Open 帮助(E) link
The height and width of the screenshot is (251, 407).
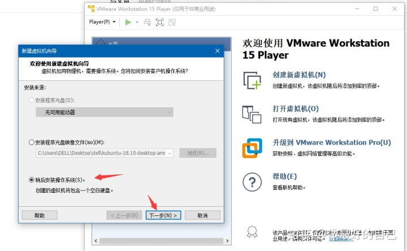tap(284, 176)
